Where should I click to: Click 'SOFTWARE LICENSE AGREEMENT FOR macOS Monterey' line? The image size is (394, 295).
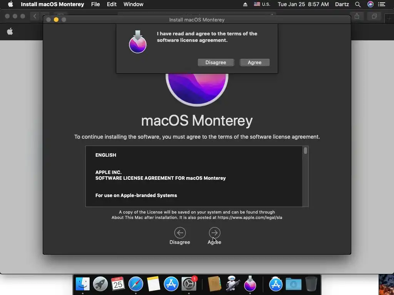pos(160,178)
